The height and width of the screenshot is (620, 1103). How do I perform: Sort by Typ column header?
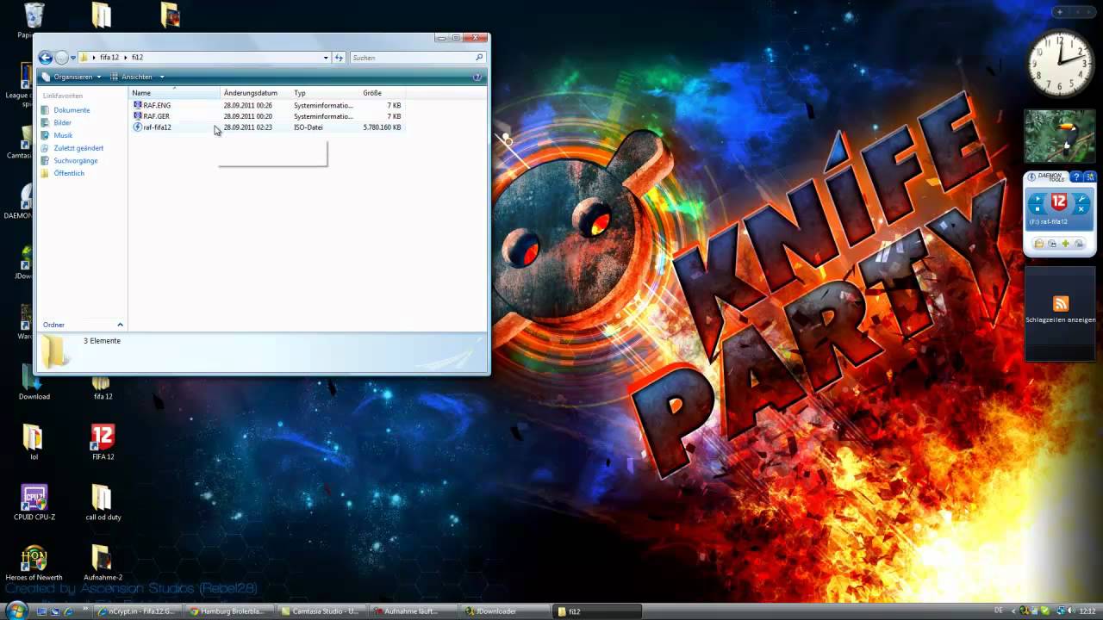(326, 93)
